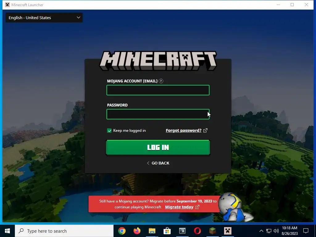Image resolution: width=316 pixels, height=237 pixels.
Task: Click the blue and white desktop mascot character
Action: [235, 208]
